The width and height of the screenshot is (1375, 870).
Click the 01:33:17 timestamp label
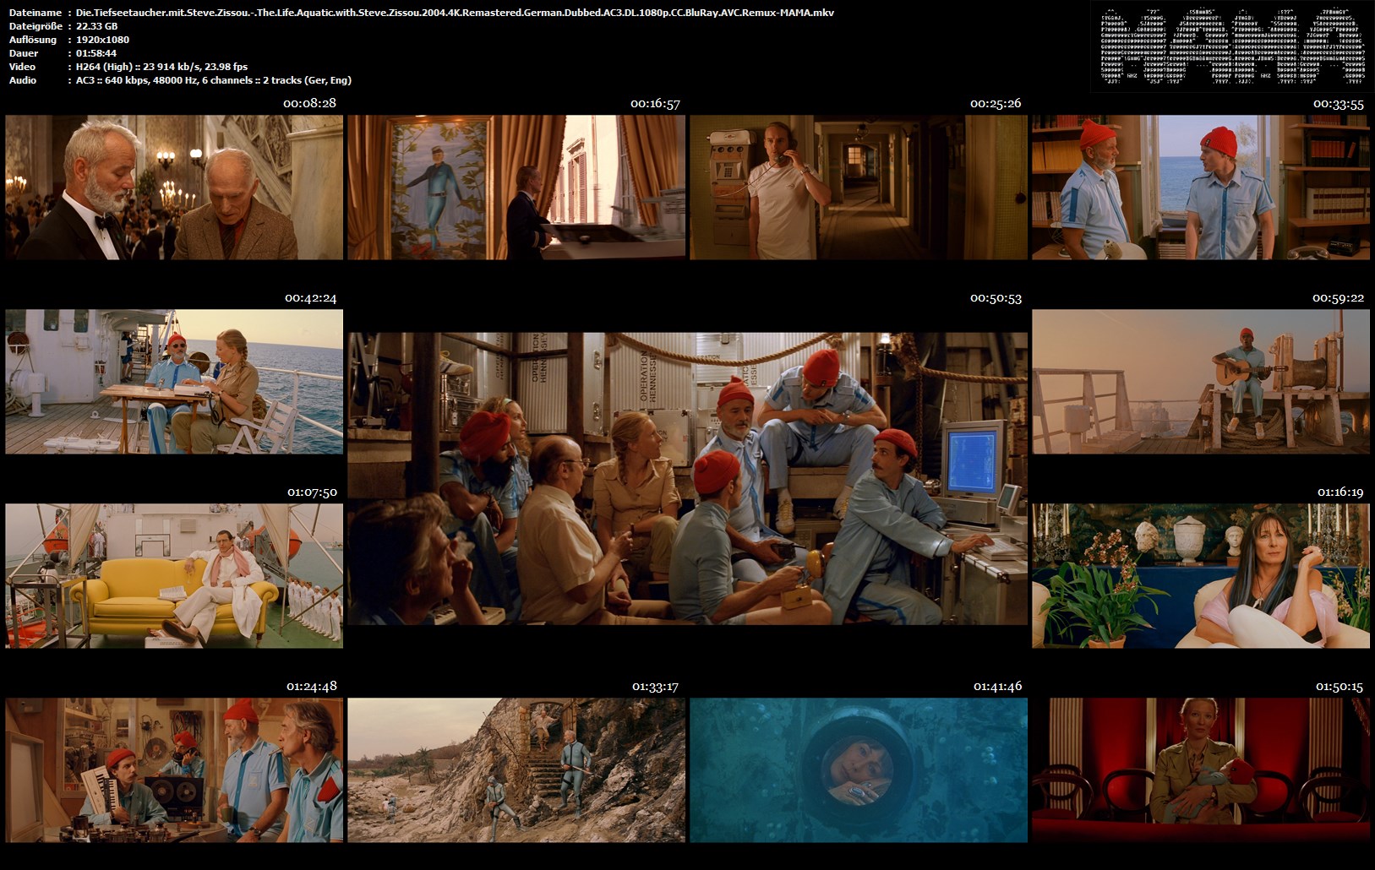tap(655, 686)
